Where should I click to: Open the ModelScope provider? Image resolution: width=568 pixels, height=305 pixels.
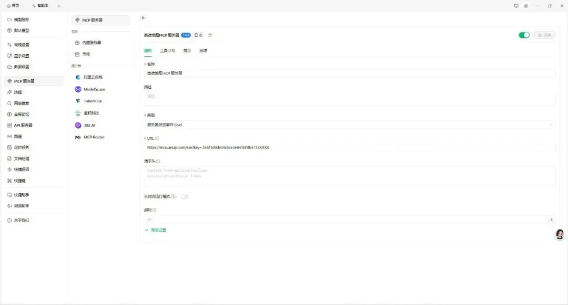100,89
